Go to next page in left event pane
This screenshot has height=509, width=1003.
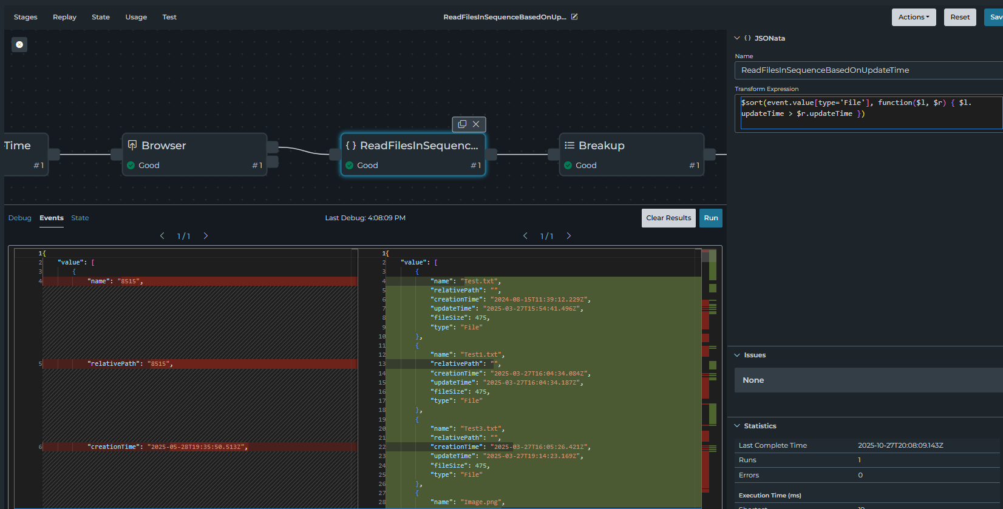(x=206, y=236)
